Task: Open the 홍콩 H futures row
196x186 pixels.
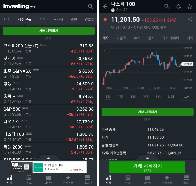Action: point(49,99)
